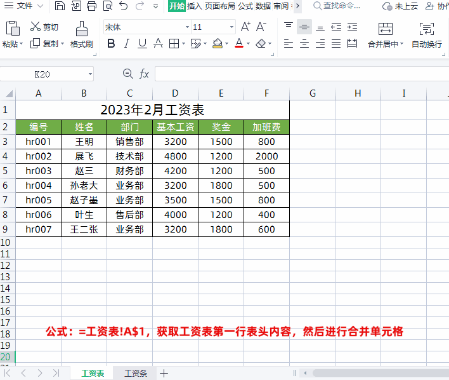The height and width of the screenshot is (380, 449).
Task: Click Merge and Center icon
Action: tap(386, 29)
